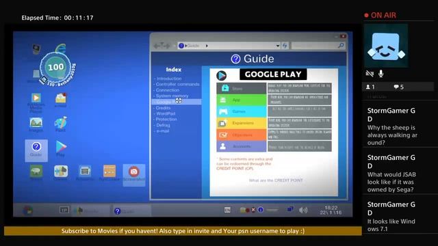
Task: Launch the Play store triangle icon
Action: [61, 149]
